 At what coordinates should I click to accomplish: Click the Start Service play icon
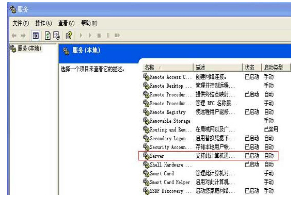click(x=81, y=36)
